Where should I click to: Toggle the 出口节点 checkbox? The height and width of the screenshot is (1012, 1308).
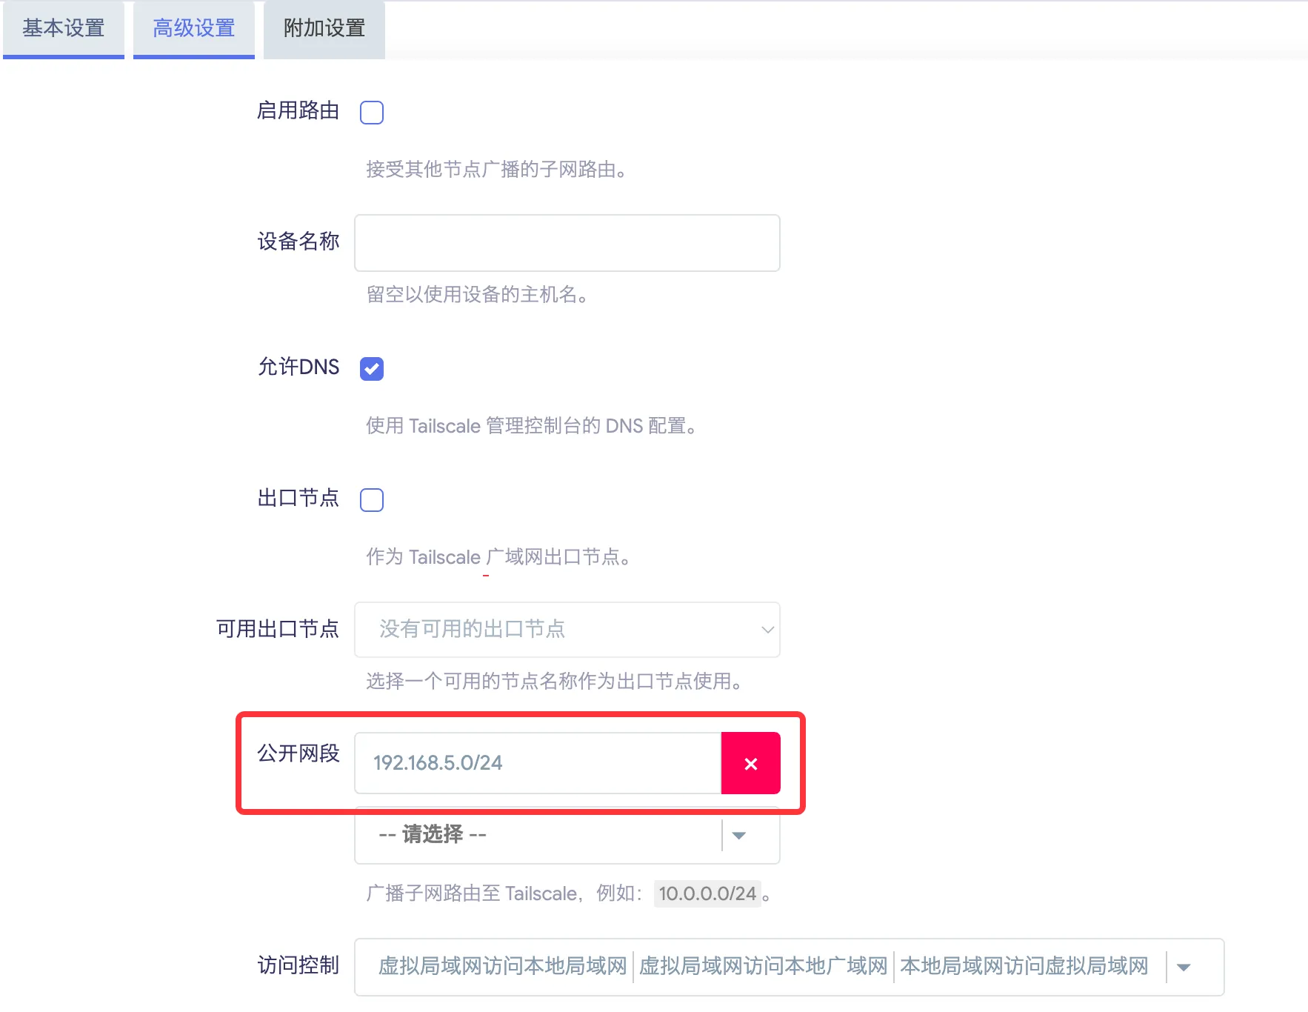click(372, 500)
